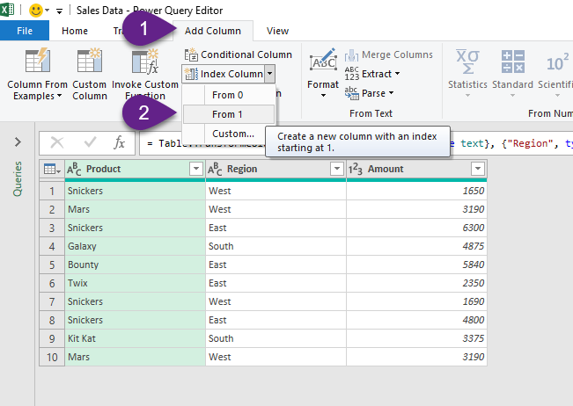Click the Merge Columns icon
This screenshot has height=406, width=573.
[351, 55]
